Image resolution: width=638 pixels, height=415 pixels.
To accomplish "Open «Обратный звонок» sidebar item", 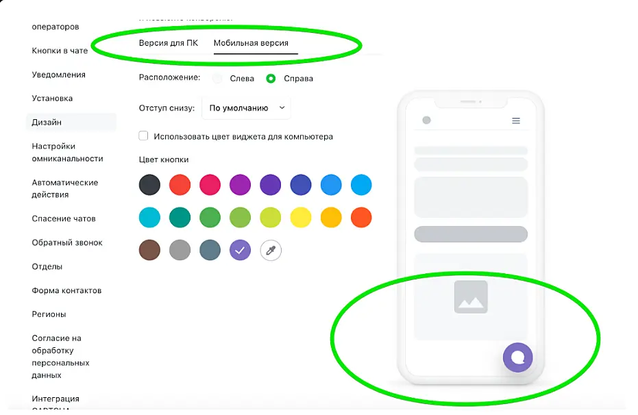I will (x=67, y=242).
